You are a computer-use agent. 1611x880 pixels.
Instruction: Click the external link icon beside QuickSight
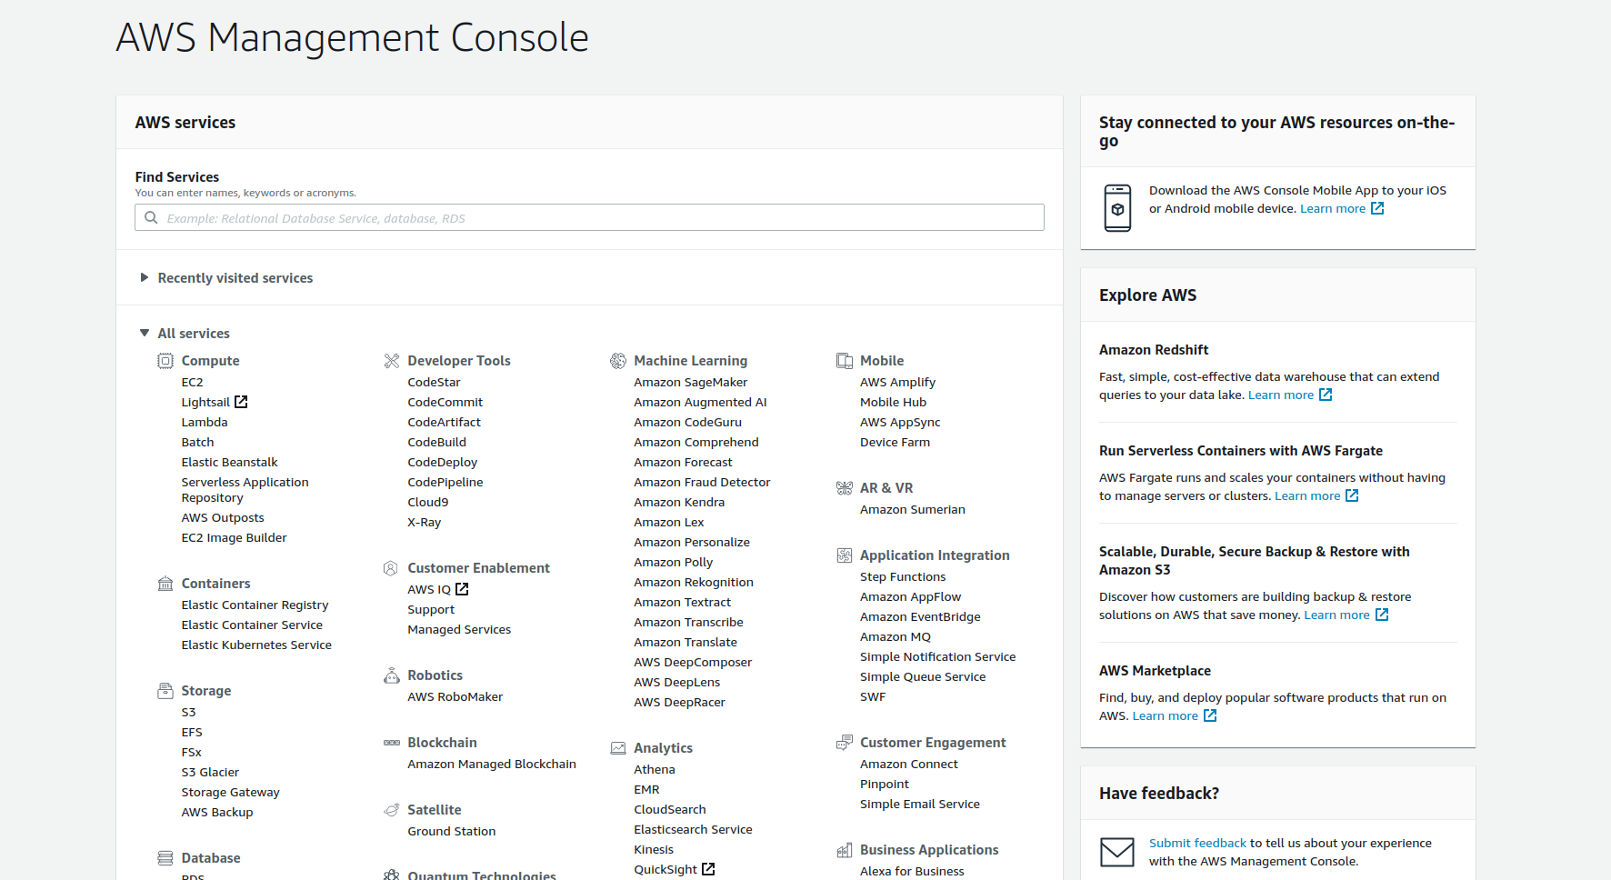click(708, 869)
